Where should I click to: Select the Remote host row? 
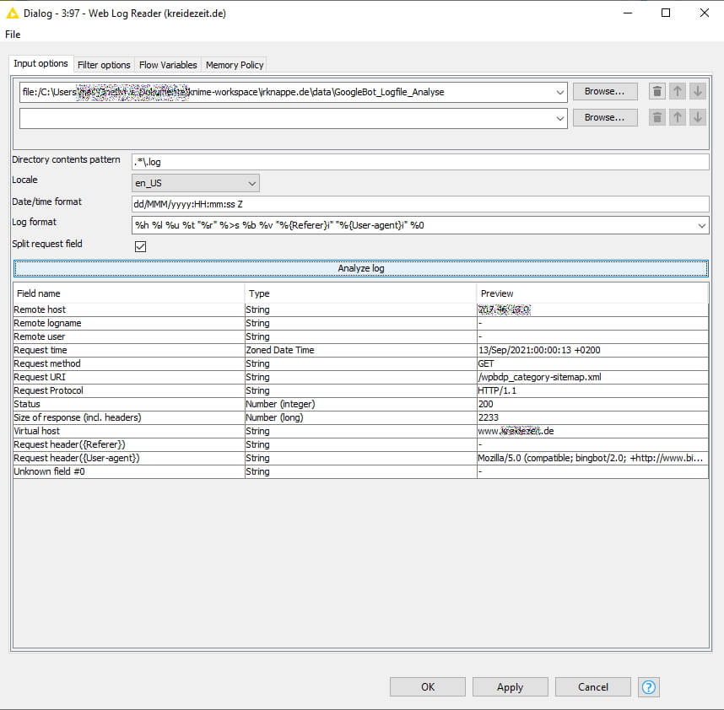(360, 309)
